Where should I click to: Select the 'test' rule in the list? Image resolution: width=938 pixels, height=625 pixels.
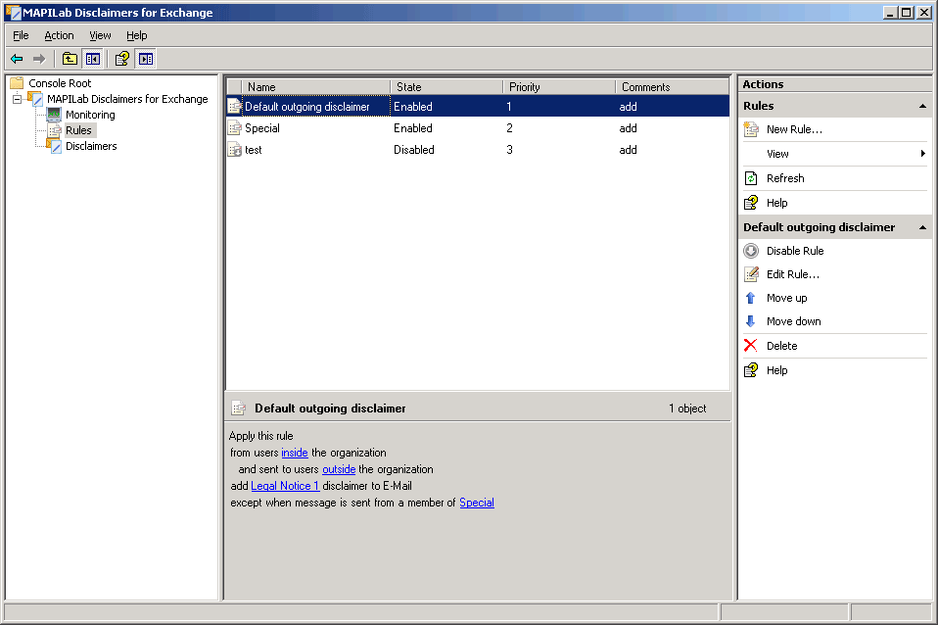coord(478,150)
